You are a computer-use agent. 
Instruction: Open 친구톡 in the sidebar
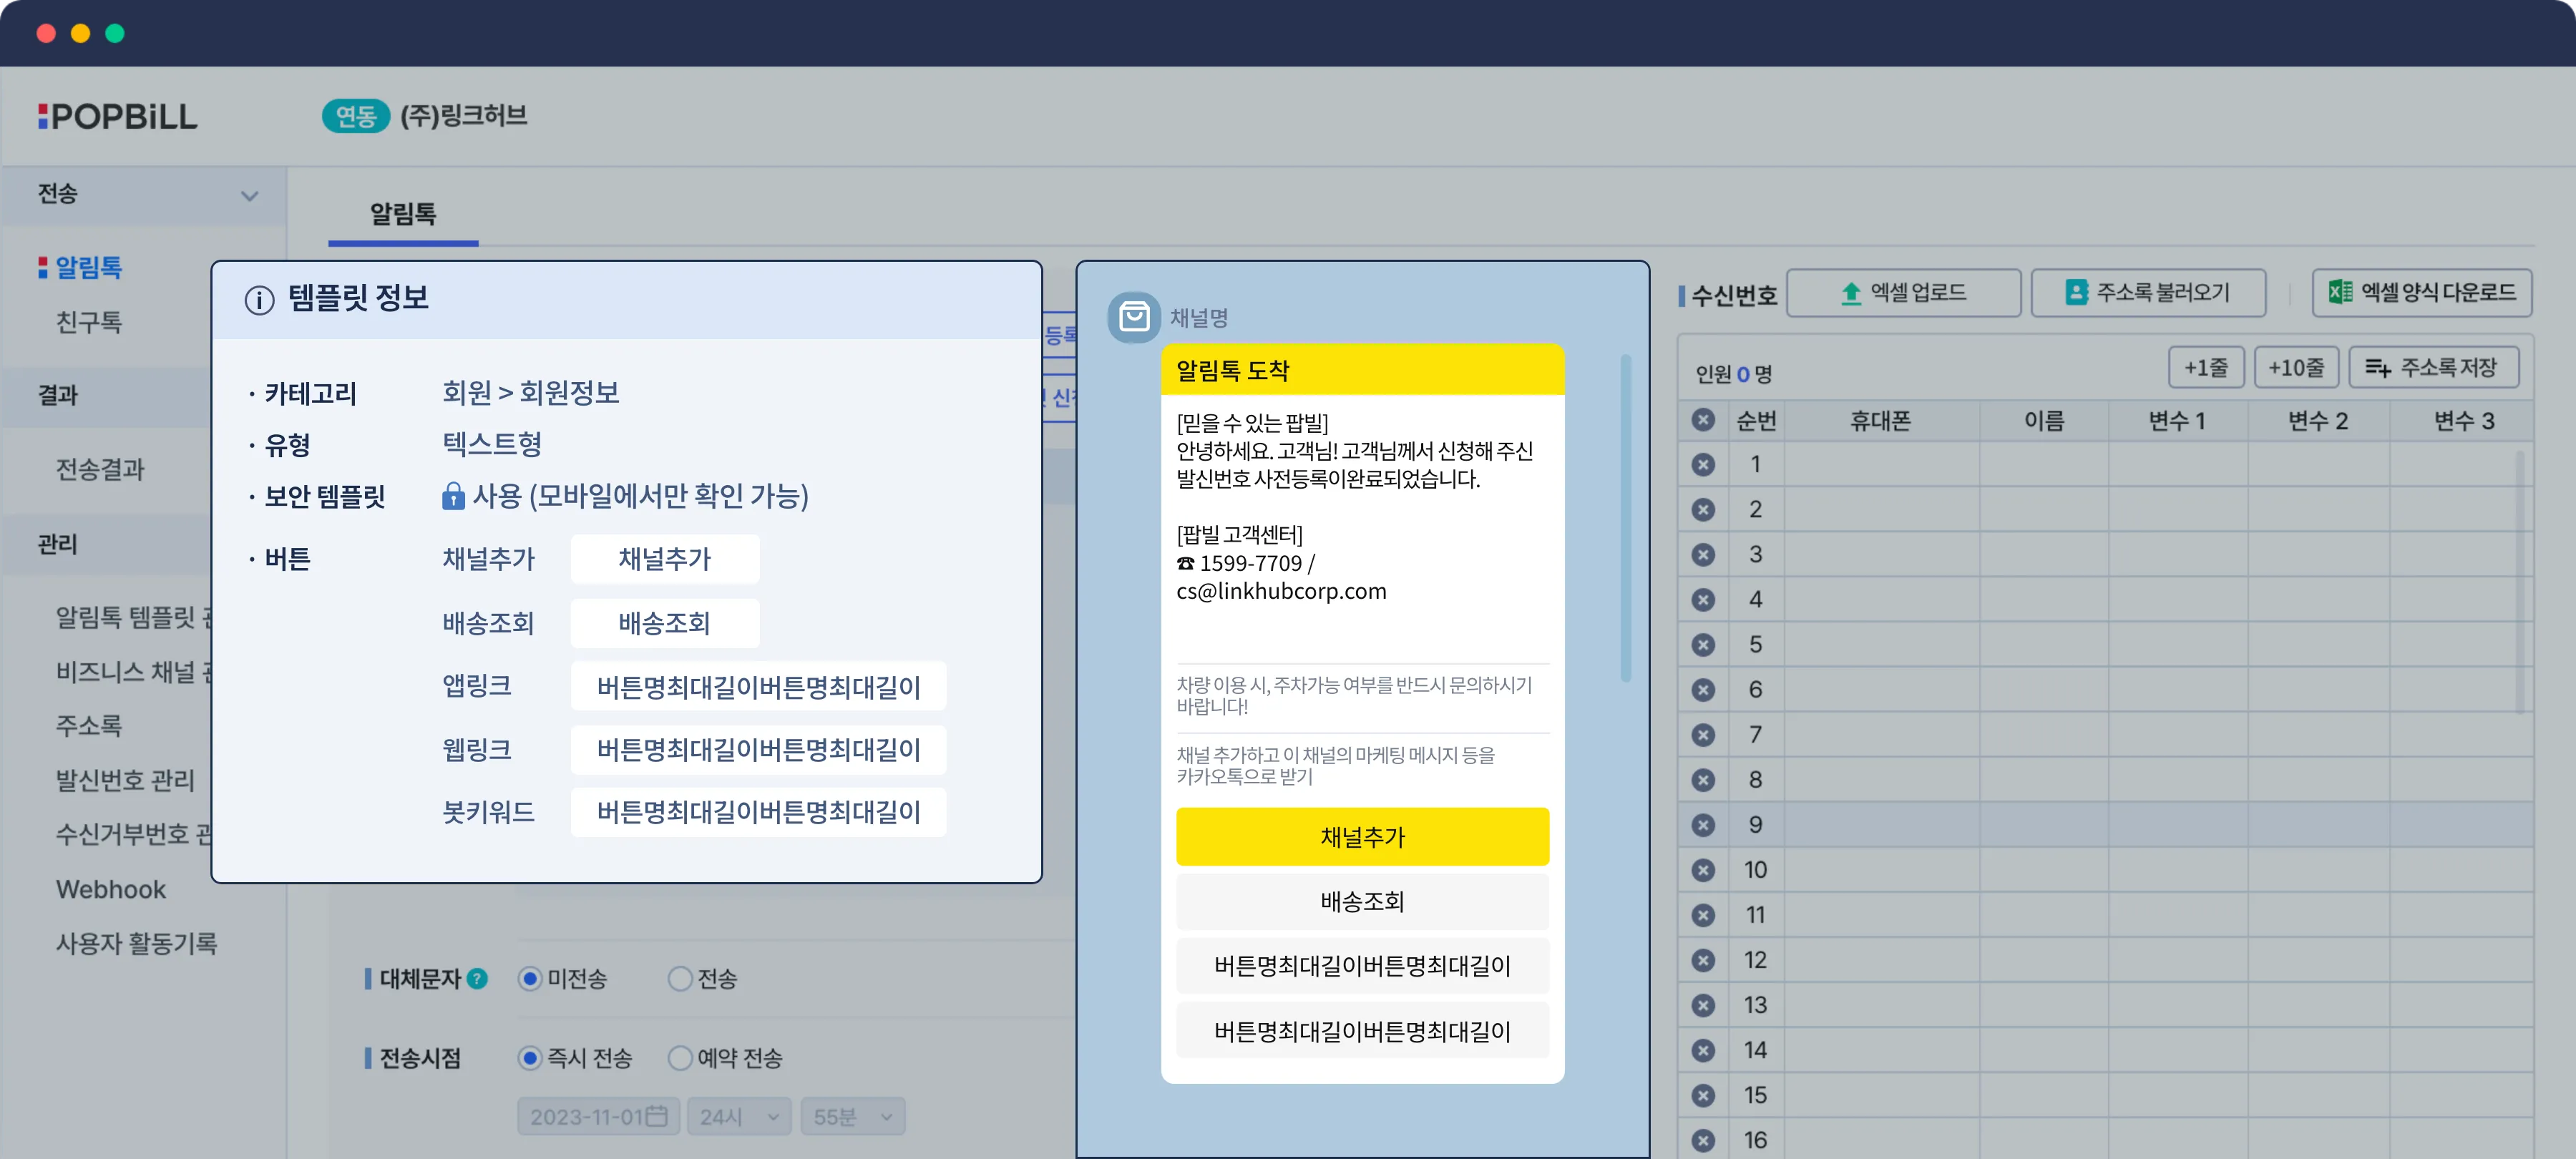89,322
